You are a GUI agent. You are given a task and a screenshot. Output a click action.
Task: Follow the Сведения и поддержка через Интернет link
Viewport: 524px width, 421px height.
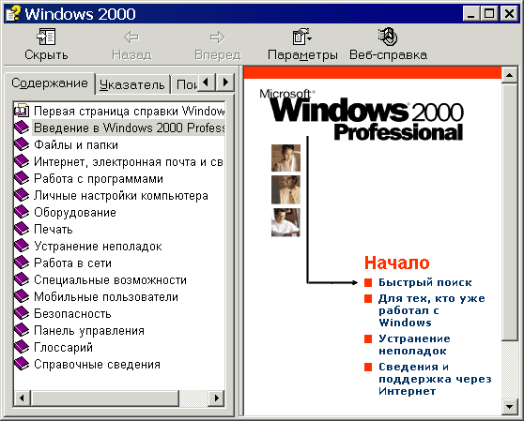pyautogui.click(x=435, y=379)
